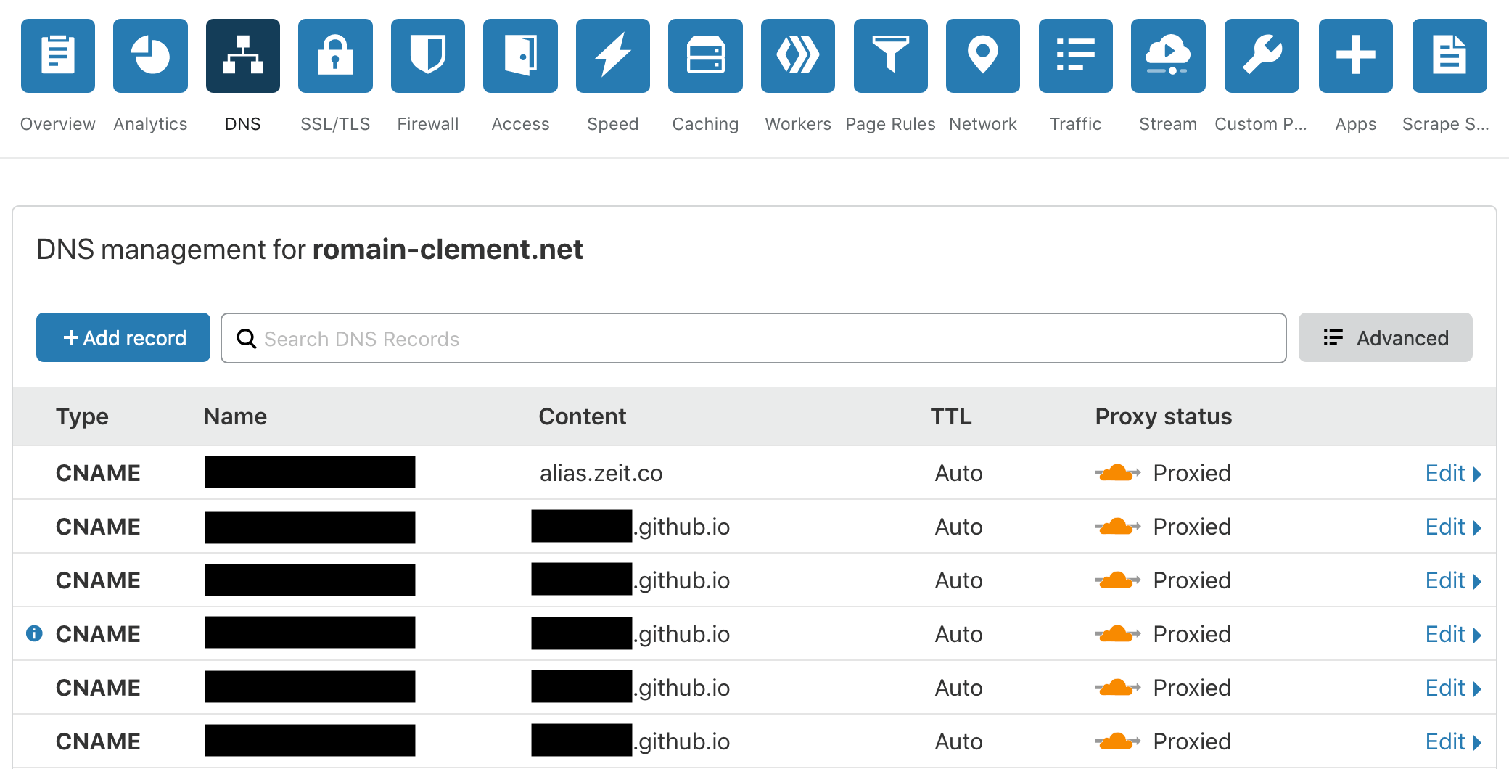Toggle the orange cloud on the last CNAME row
Viewport: 1509px width, 769px height.
(x=1115, y=741)
